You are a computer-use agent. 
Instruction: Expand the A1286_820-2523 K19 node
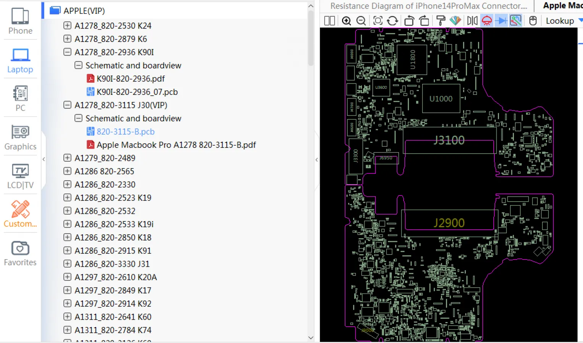coord(67,197)
